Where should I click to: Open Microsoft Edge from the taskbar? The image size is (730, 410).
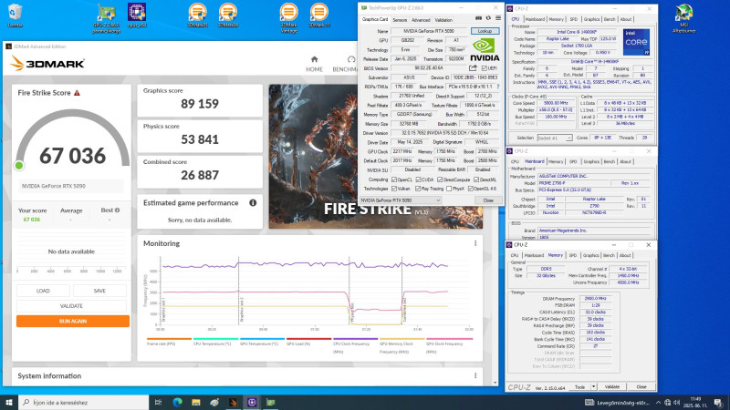tap(177, 402)
